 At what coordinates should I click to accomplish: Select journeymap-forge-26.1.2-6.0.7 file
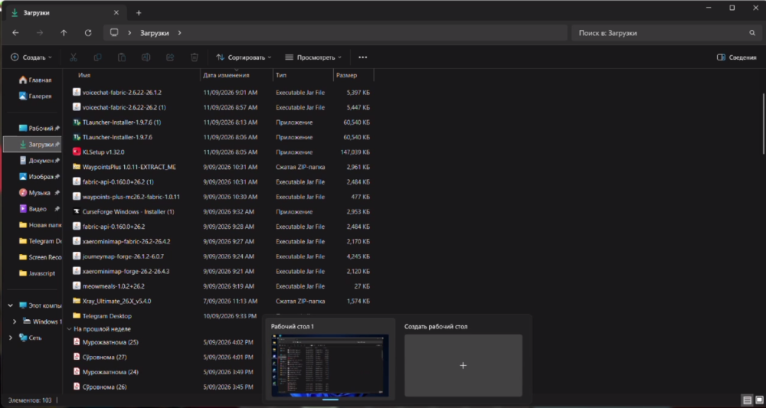(x=118, y=256)
